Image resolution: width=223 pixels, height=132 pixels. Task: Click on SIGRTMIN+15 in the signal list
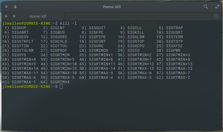tap(63, 69)
